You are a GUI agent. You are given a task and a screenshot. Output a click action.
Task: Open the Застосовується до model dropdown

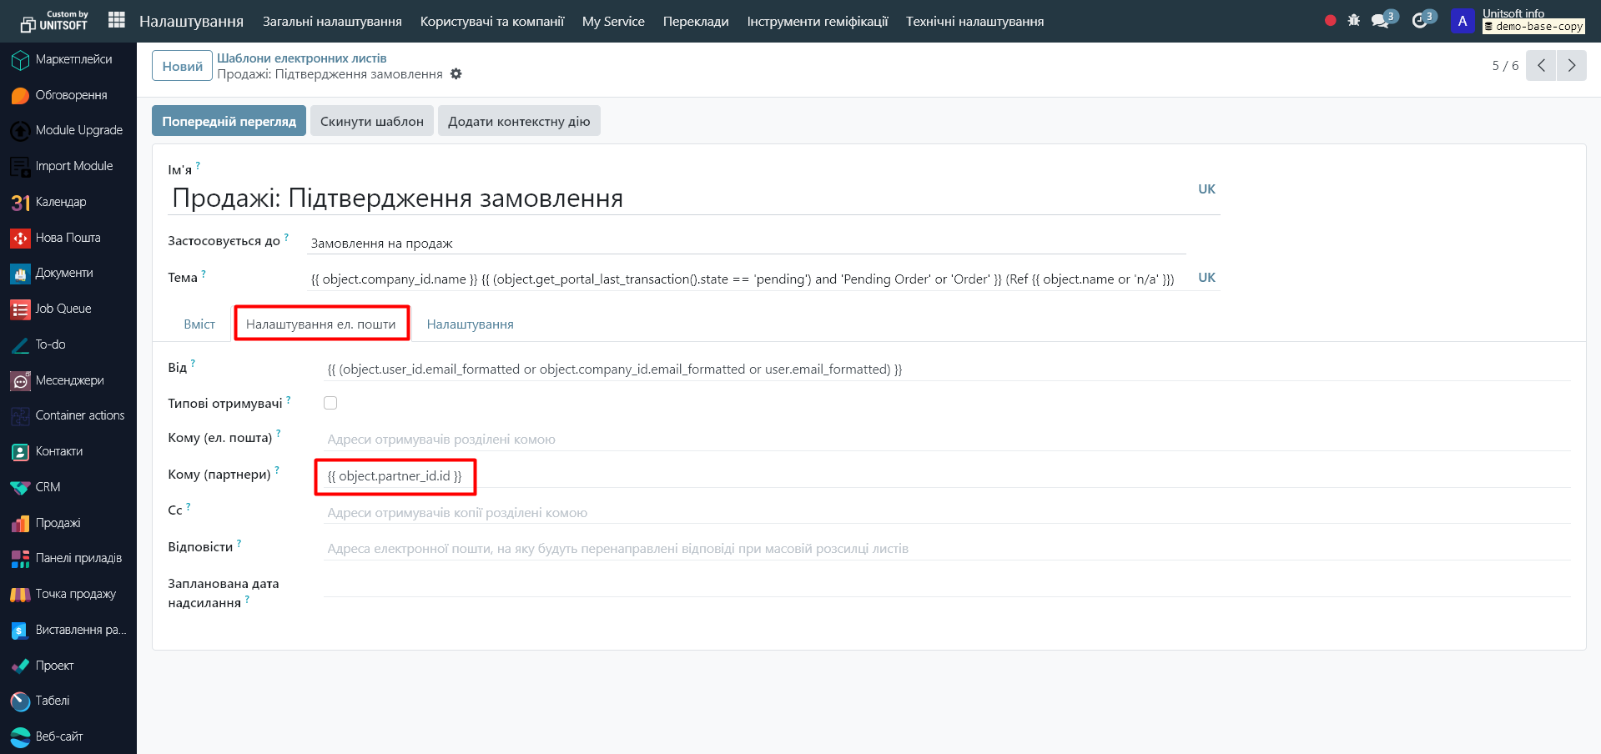(746, 244)
